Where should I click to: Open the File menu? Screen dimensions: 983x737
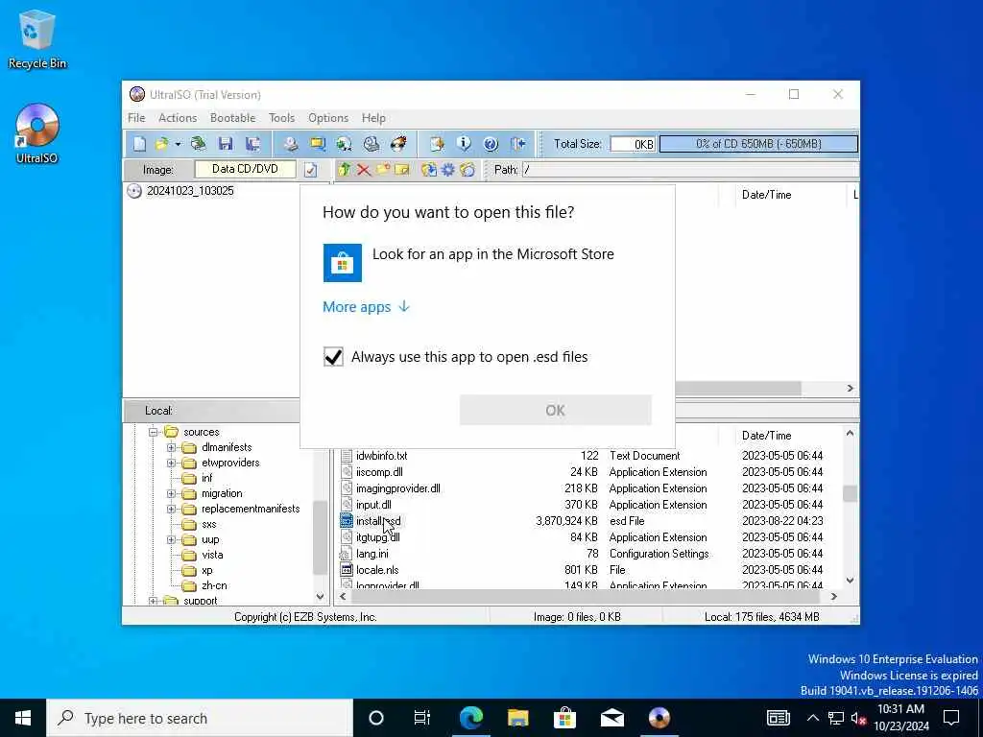click(136, 118)
